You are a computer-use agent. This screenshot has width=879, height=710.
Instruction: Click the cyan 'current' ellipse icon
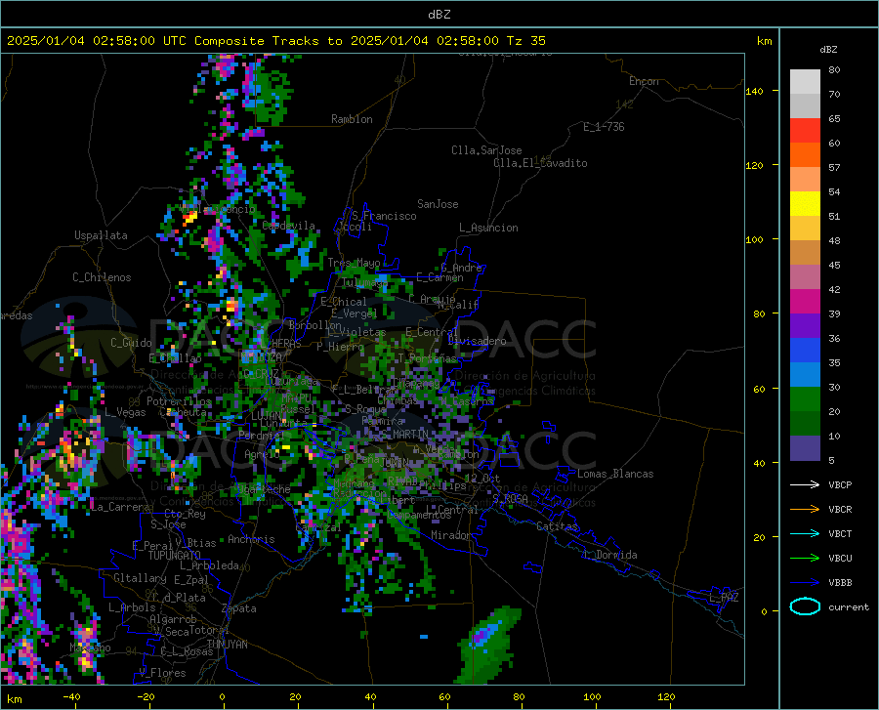point(805,606)
